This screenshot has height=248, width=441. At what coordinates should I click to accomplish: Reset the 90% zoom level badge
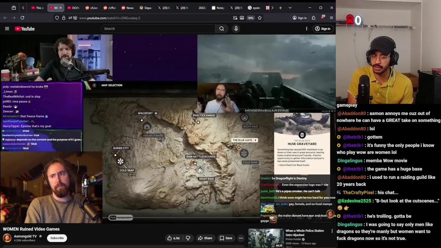pyautogui.click(x=250, y=18)
